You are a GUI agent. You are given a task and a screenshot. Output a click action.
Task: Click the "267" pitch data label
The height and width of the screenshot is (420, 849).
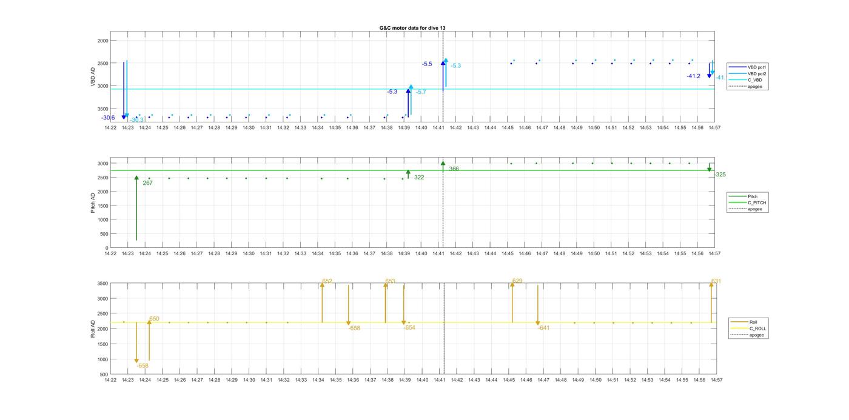(148, 182)
